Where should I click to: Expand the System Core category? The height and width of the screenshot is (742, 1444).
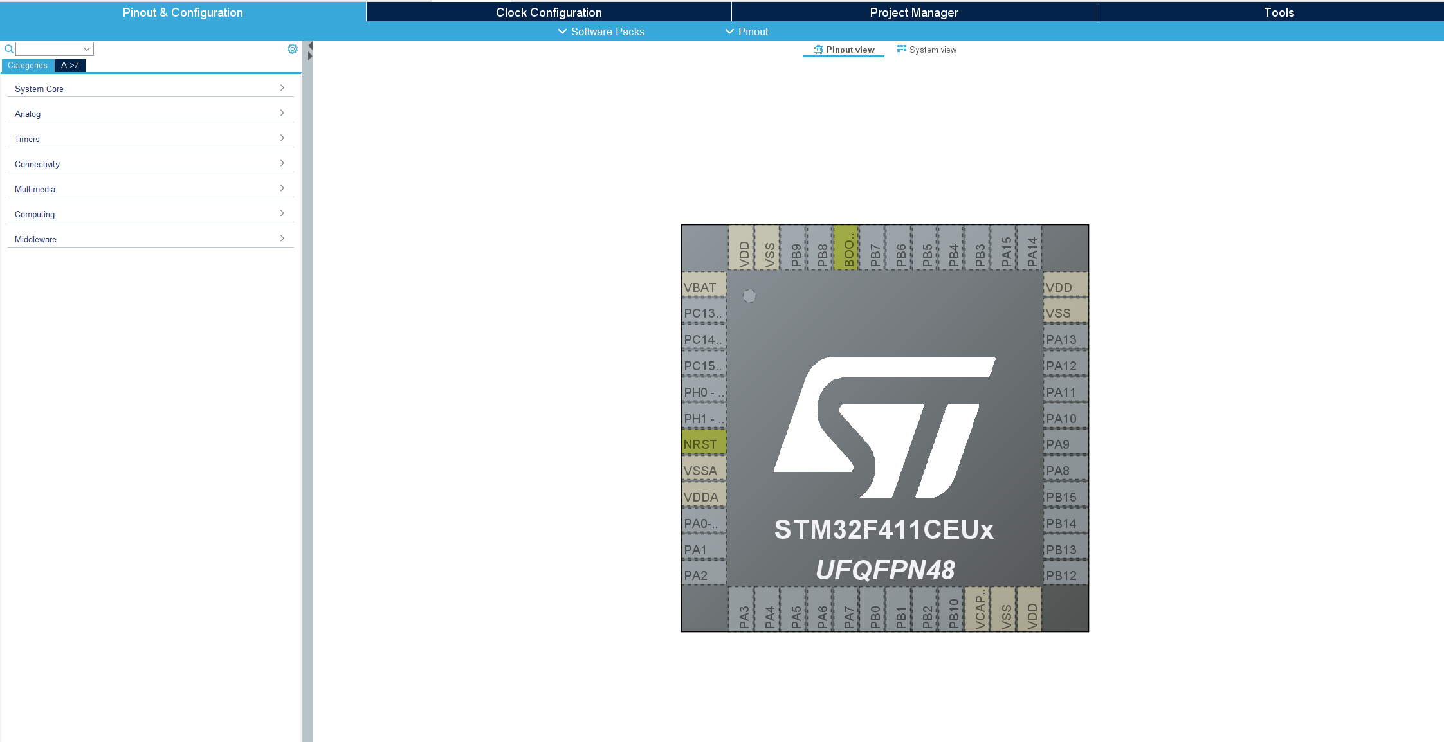point(151,89)
